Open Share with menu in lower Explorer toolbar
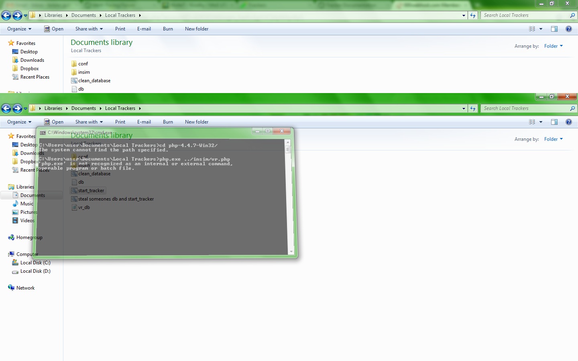This screenshot has height=361, width=578. (x=89, y=122)
